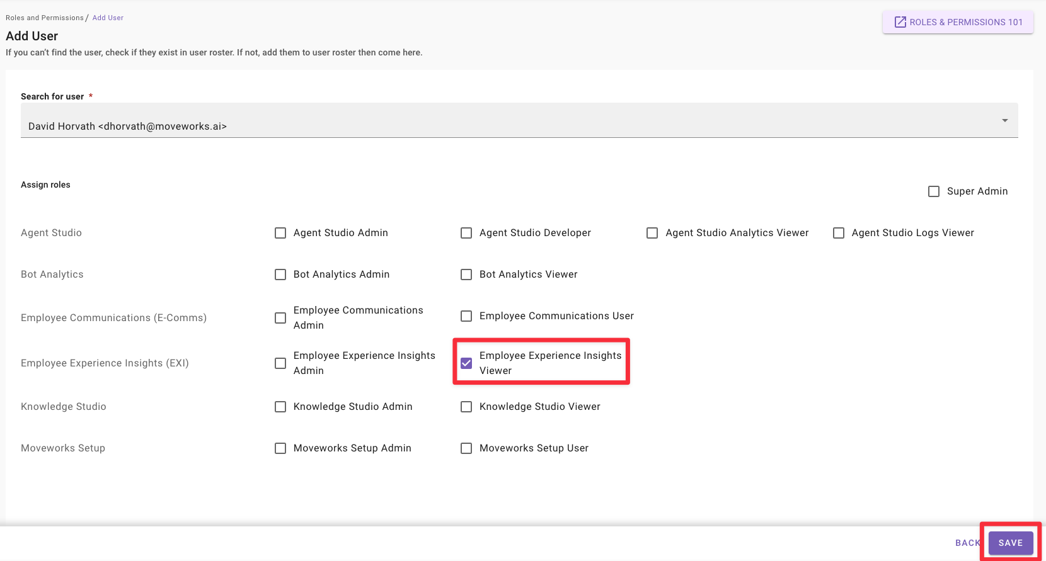1046x561 pixels.
Task: Click the Moveworks Setup category label
Action: (63, 448)
